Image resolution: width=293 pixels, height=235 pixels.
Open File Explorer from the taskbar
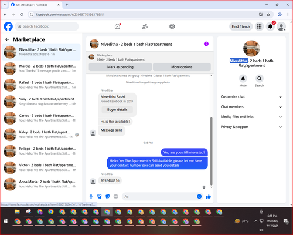click(x=17, y=211)
